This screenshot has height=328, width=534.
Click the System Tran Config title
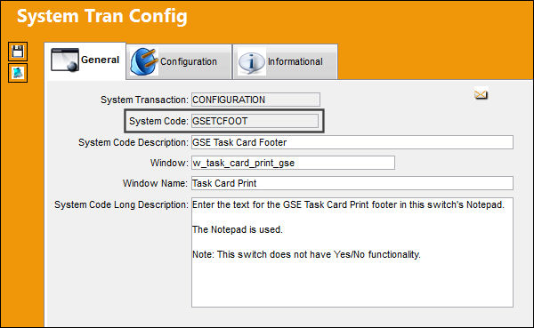point(102,16)
